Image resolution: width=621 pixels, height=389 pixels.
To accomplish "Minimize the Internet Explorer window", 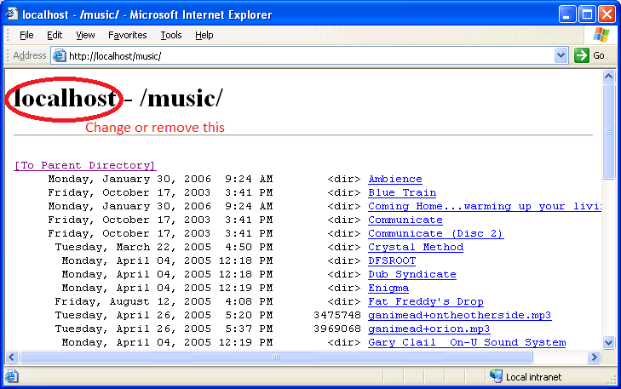I will point(566,14).
